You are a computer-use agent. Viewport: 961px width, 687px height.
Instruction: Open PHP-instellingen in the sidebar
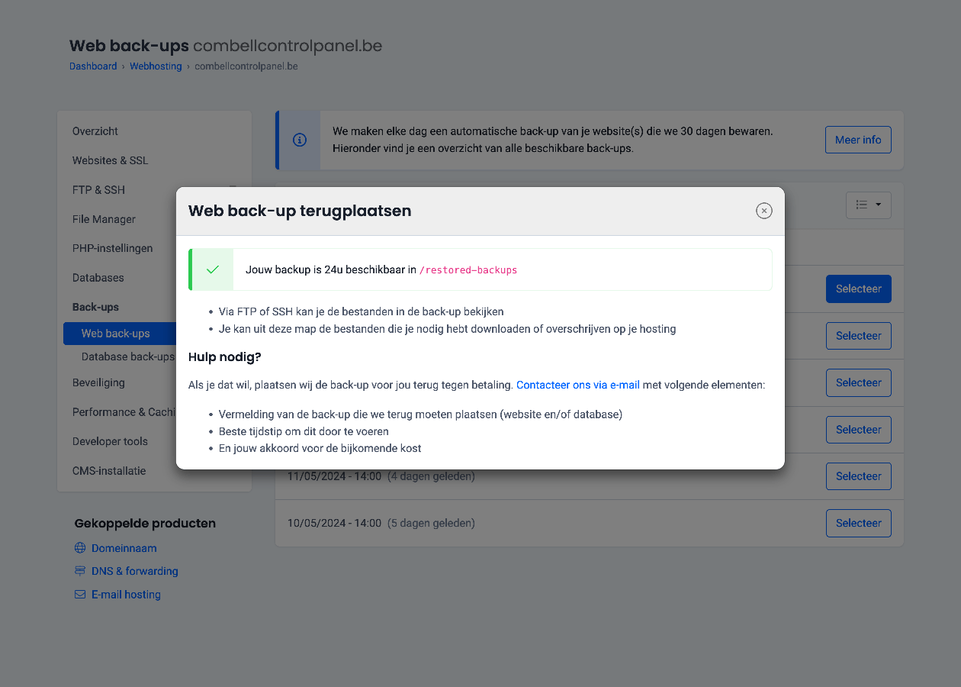[112, 249]
